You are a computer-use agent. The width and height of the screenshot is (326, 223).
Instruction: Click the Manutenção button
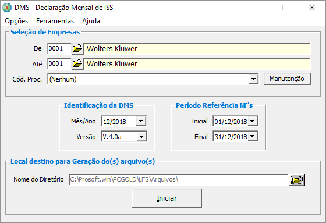287,79
